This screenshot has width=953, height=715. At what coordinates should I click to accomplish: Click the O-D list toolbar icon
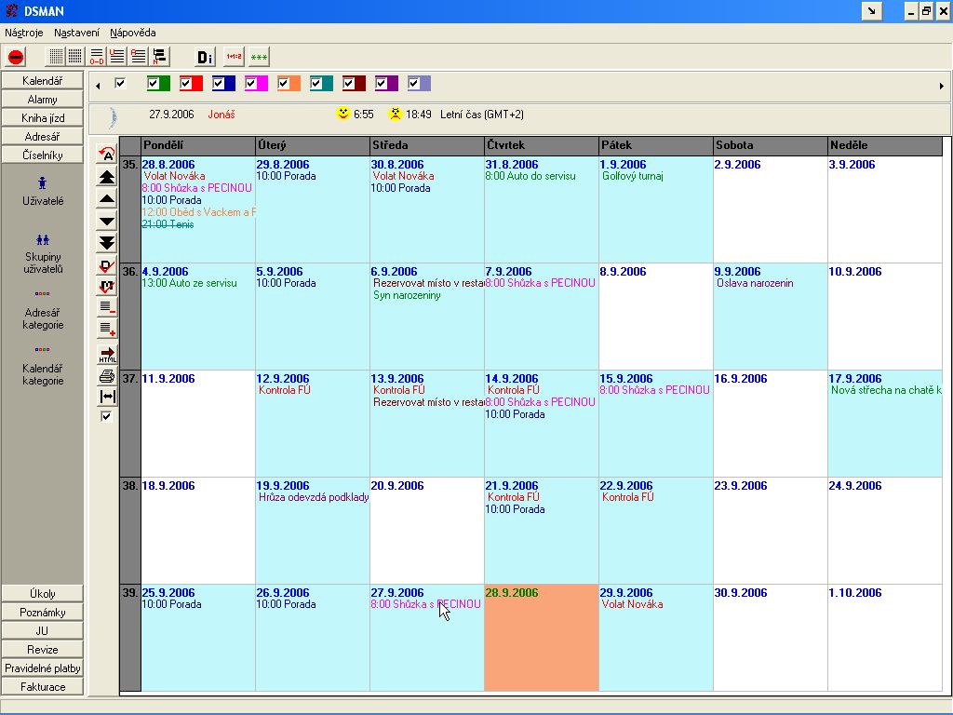coord(97,57)
